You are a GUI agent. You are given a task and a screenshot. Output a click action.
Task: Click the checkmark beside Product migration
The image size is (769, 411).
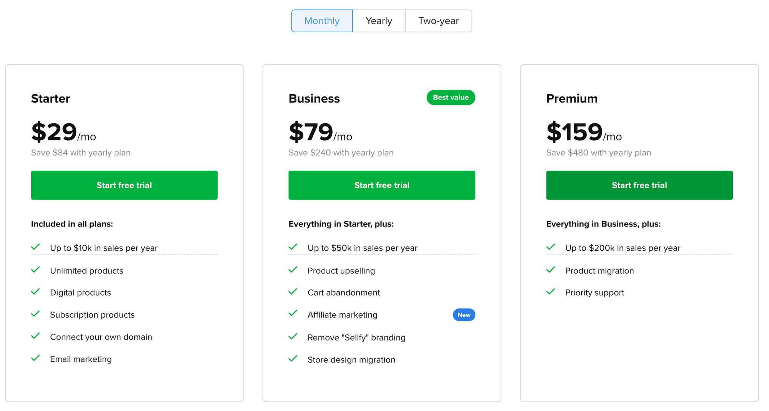pyautogui.click(x=551, y=270)
